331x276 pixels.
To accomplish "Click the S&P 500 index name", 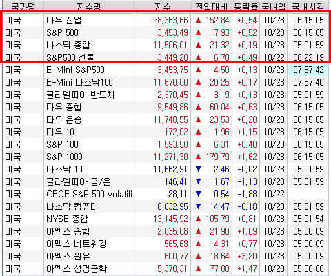I will [x=62, y=32].
